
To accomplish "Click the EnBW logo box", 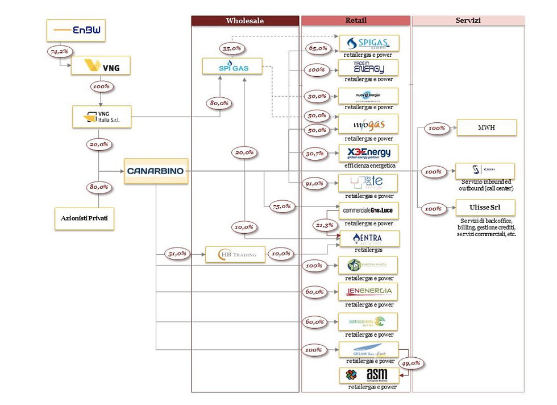I will (x=76, y=30).
